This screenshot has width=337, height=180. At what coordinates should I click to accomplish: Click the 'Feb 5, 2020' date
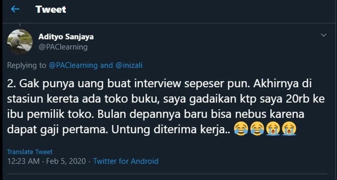pyautogui.click(x=62, y=161)
